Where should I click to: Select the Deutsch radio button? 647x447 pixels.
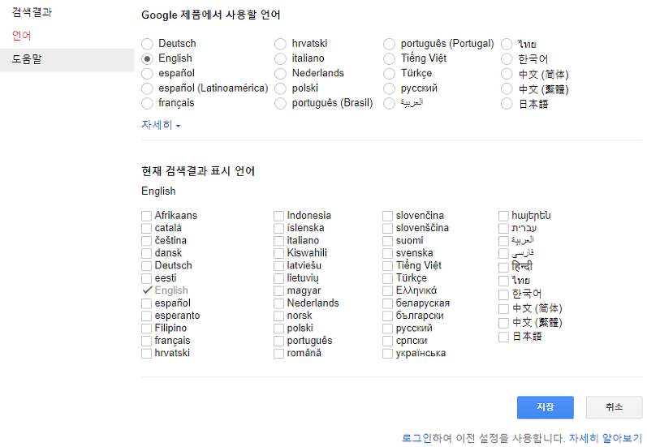pos(147,44)
